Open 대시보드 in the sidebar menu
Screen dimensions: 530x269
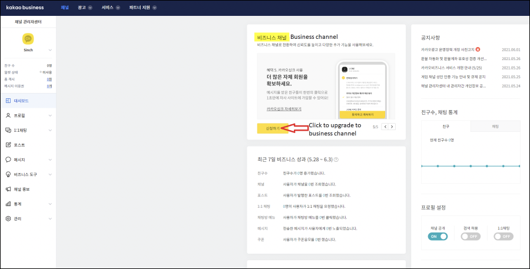28,101
